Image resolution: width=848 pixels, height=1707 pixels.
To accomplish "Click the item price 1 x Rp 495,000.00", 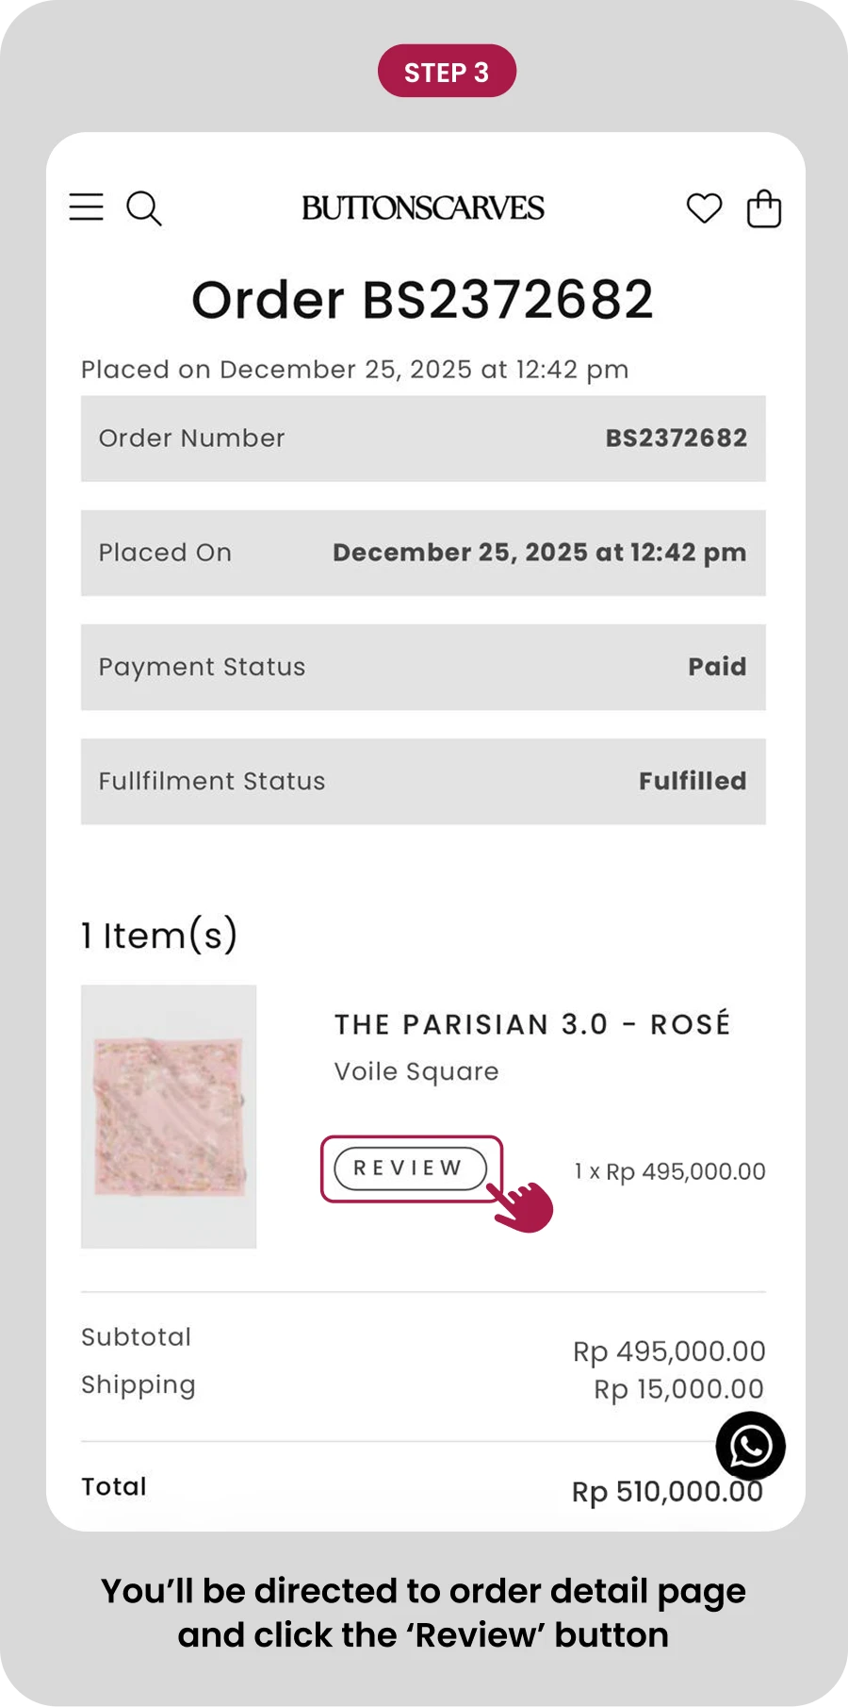I will pyautogui.click(x=670, y=1172).
